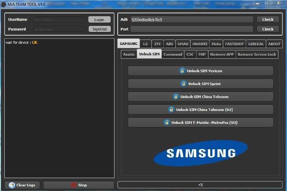Screen dimensions: 287x191
Task: Click the red Stop prohibition icon
Action: 74,185
